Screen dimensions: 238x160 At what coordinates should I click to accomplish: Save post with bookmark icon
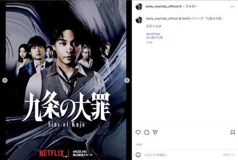233,132
